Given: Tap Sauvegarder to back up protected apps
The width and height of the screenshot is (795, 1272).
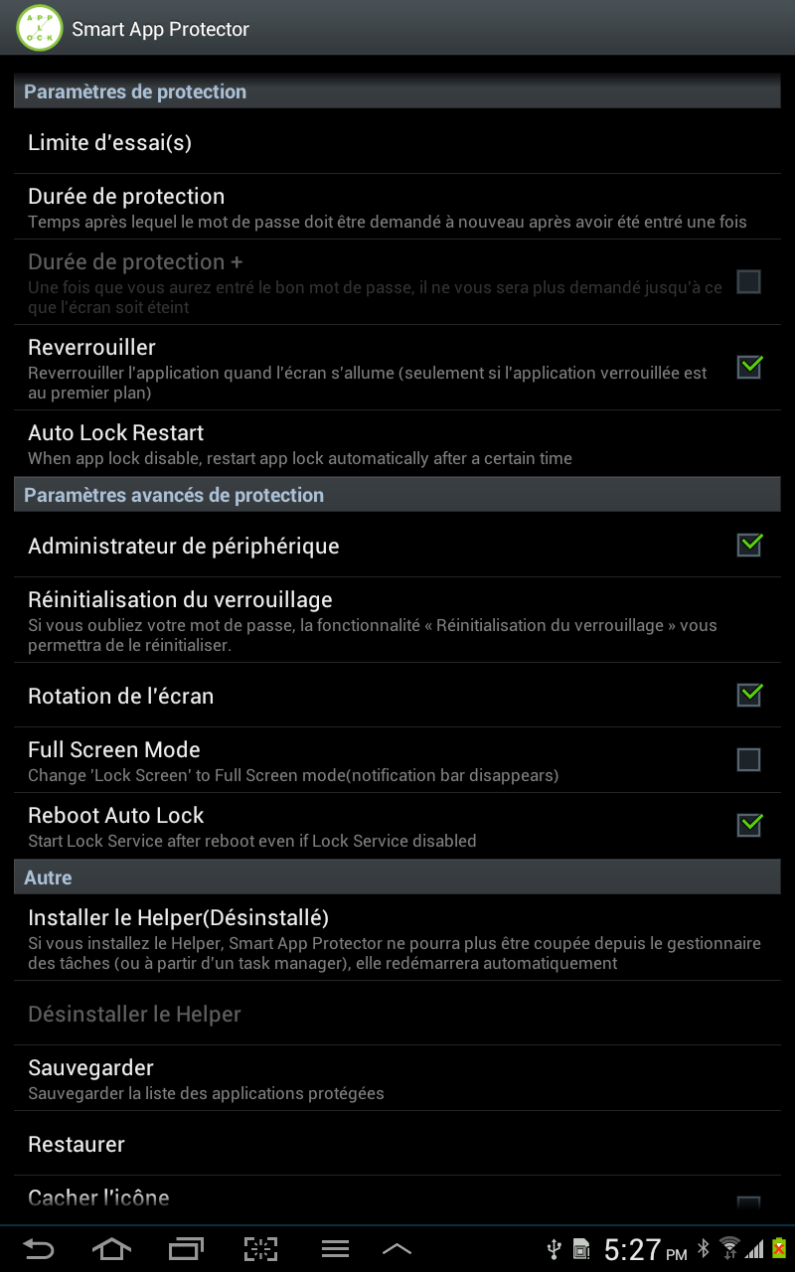Looking at the screenshot, I should (x=397, y=1078).
